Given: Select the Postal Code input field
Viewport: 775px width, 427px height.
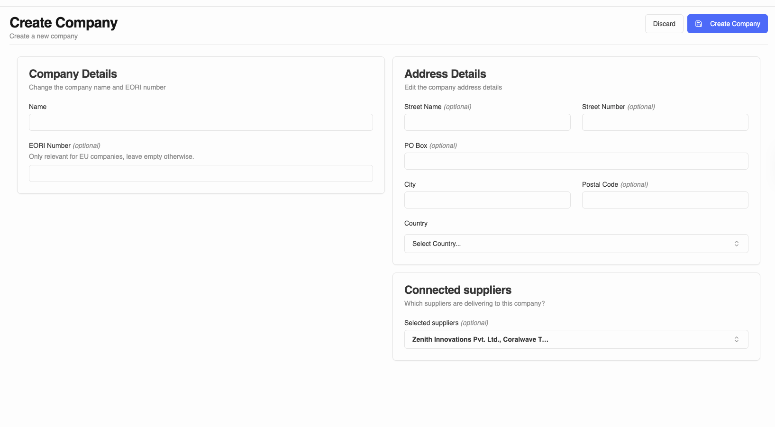Looking at the screenshot, I should pyautogui.click(x=665, y=200).
